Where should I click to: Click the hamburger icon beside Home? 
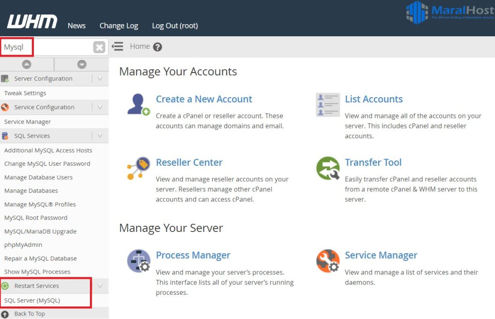tap(117, 46)
